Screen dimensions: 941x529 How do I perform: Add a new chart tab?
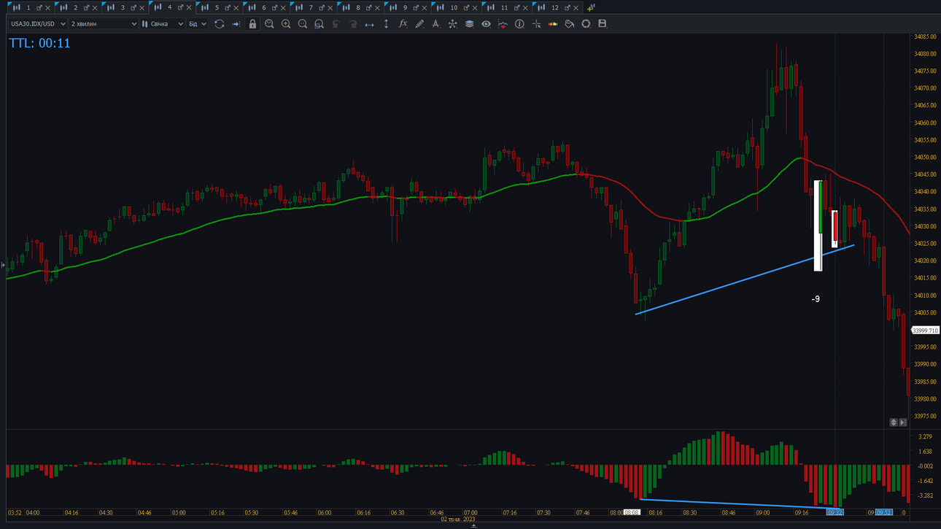591,7
